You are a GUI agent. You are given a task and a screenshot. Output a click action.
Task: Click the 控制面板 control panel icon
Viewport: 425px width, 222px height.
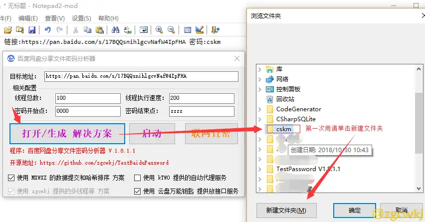click(270, 89)
